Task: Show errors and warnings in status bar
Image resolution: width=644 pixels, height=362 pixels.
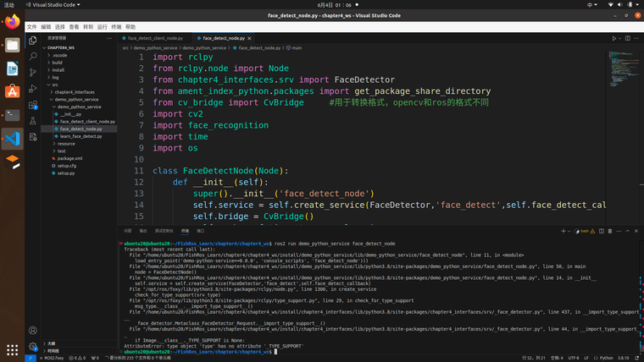Action: (77, 358)
